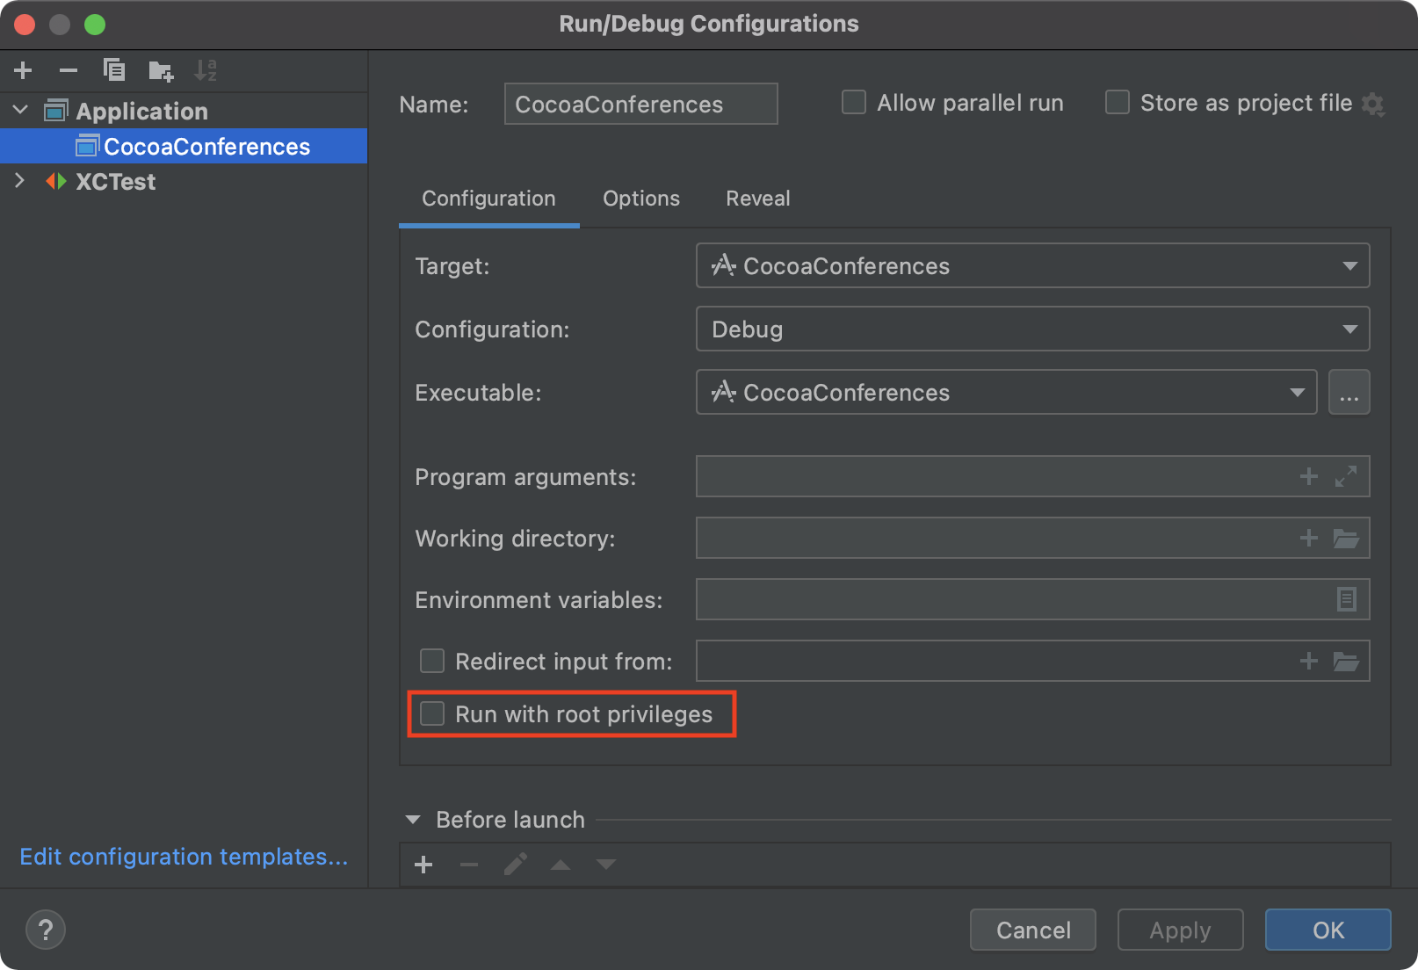Copy the selected configuration
Viewport: 1418px width, 970px height.
(114, 70)
